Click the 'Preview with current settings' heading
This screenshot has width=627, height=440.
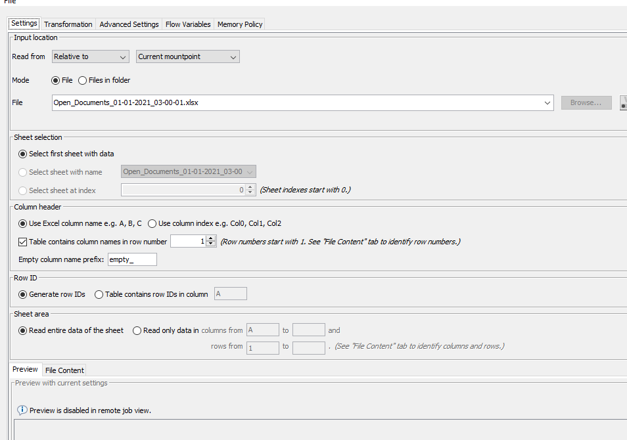(61, 383)
